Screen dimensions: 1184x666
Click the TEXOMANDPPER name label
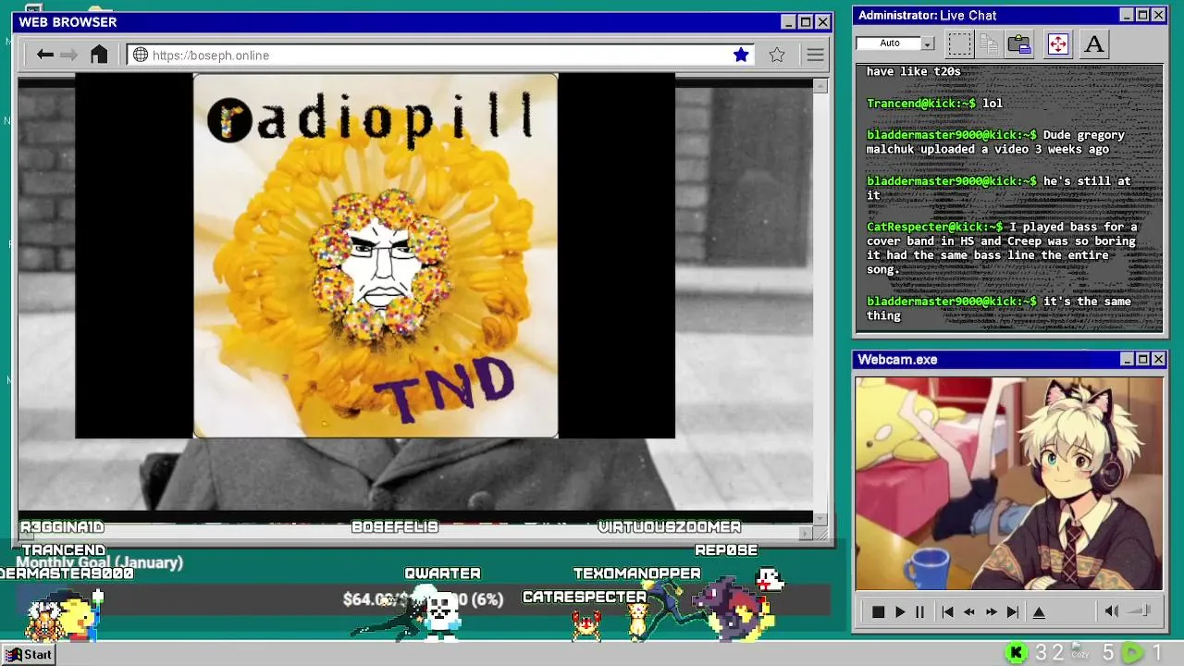click(636, 573)
